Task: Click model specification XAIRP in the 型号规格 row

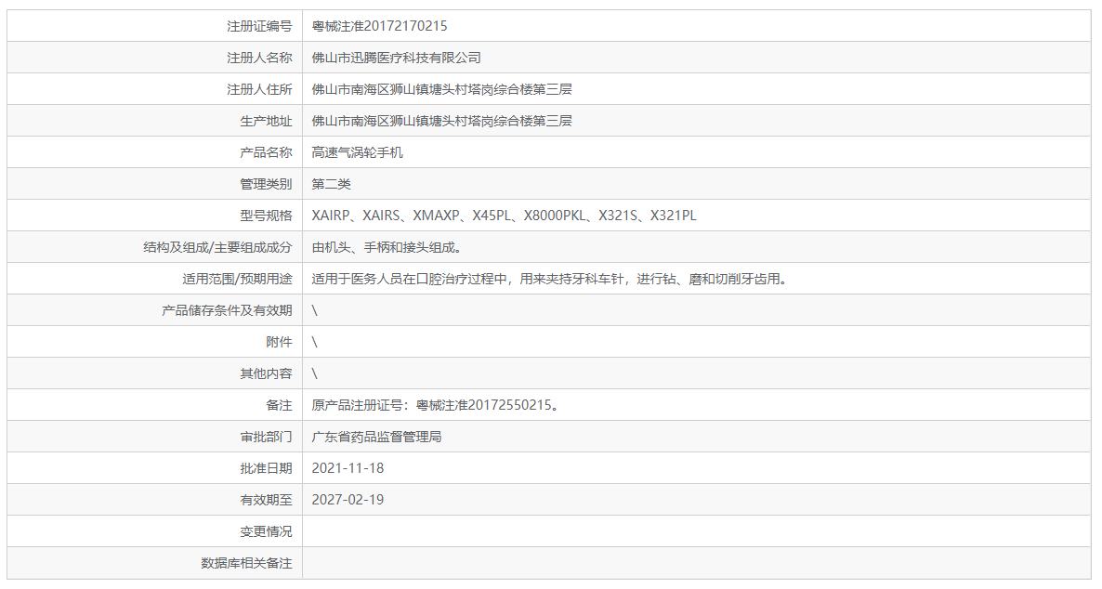Action: click(331, 215)
